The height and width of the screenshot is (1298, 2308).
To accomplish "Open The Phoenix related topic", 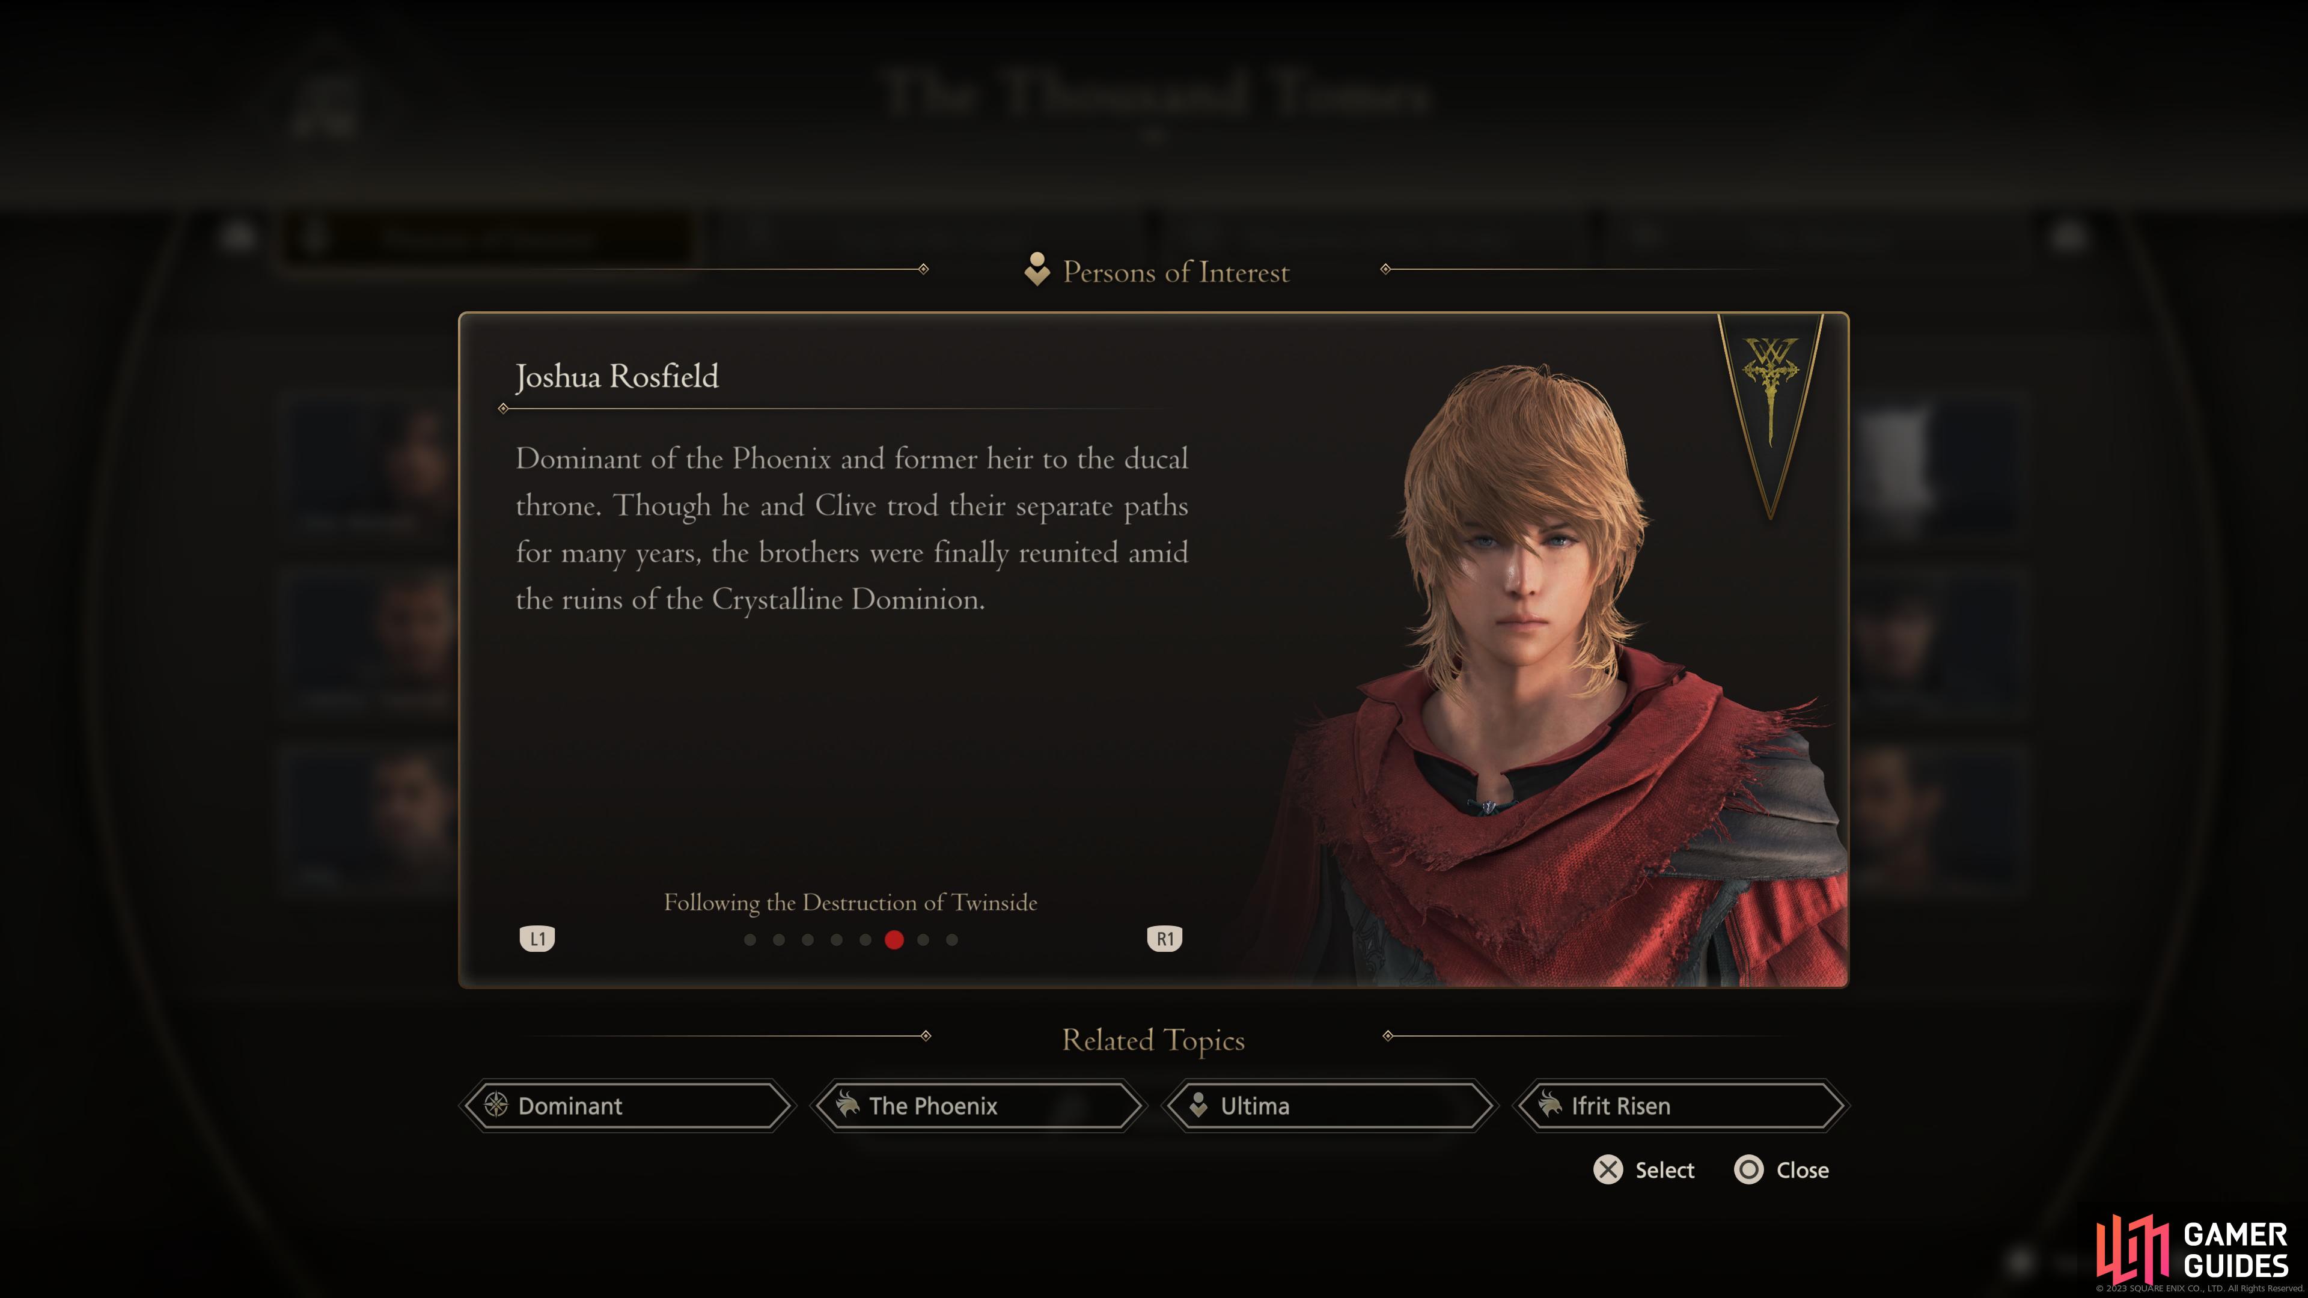I will coord(978,1106).
